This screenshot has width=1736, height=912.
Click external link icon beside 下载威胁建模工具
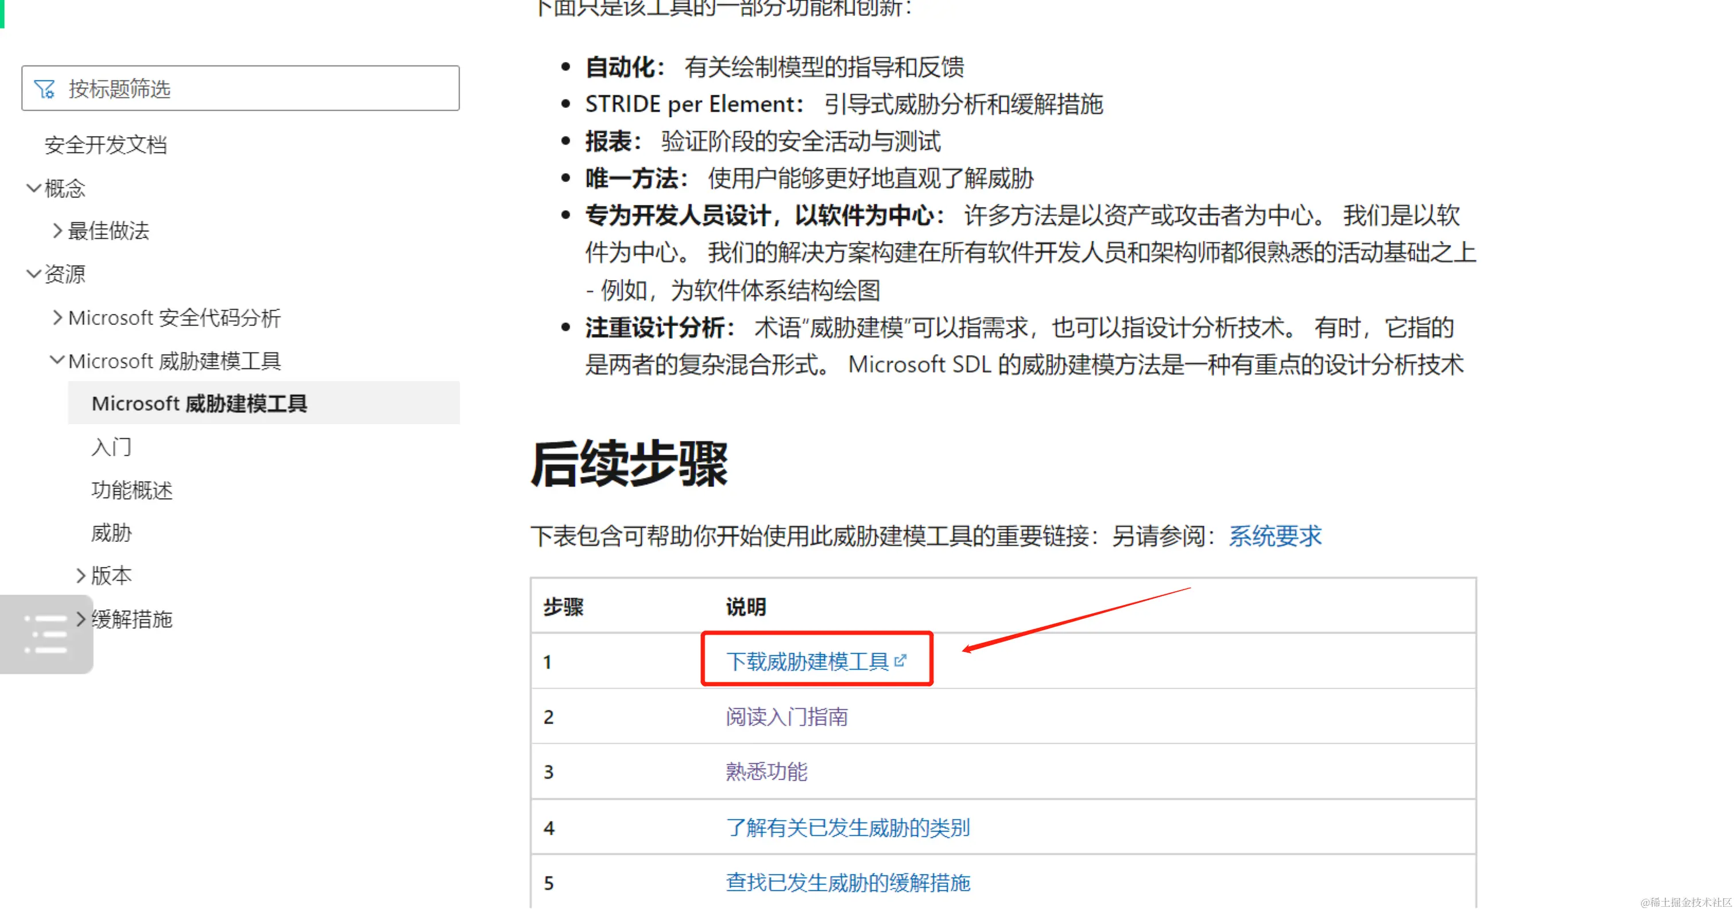900,661
